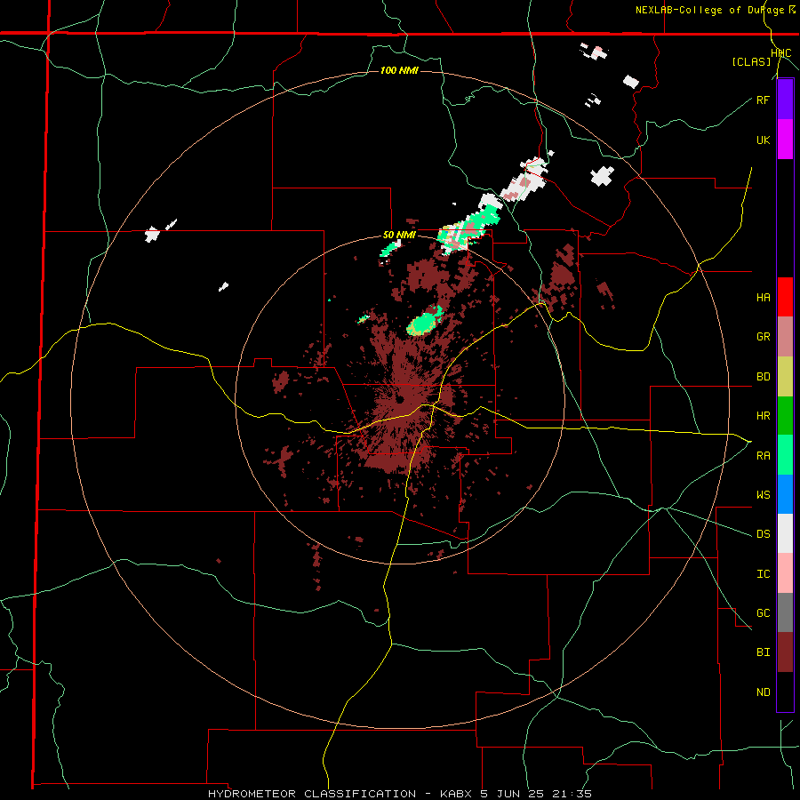800x800 pixels.
Task: Click the BI legend label
Action: tap(763, 652)
